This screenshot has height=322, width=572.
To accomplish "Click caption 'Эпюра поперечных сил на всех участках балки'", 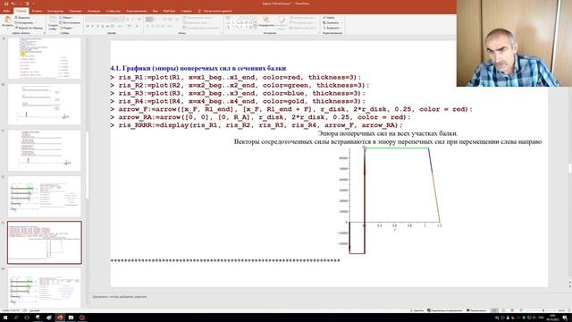I will pos(388,133).
